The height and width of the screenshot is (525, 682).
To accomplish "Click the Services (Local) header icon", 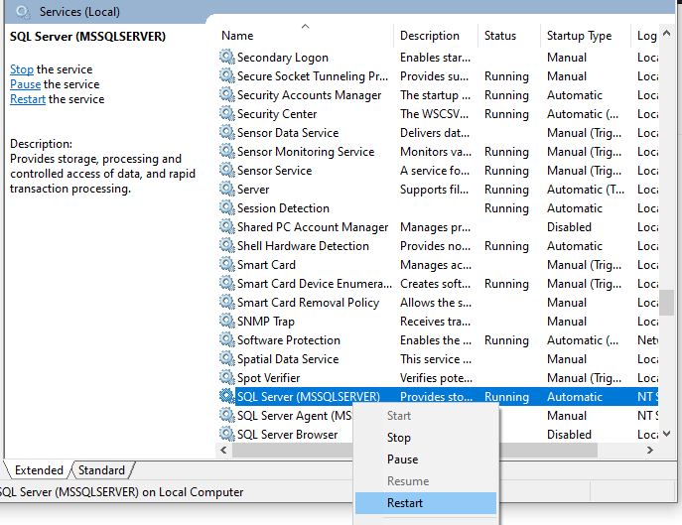I will coord(23,12).
